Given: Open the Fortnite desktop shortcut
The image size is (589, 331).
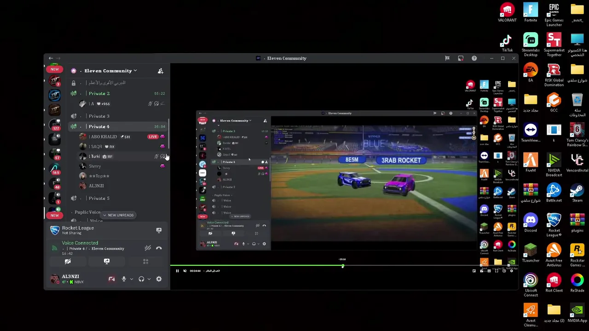Looking at the screenshot, I should click(x=531, y=13).
